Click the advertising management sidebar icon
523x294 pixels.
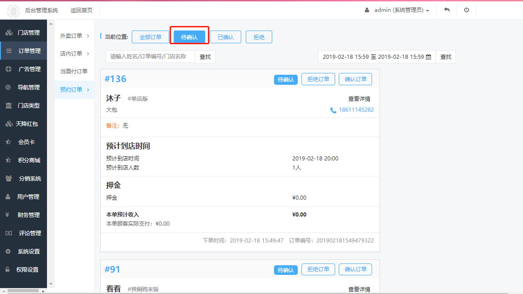9,69
